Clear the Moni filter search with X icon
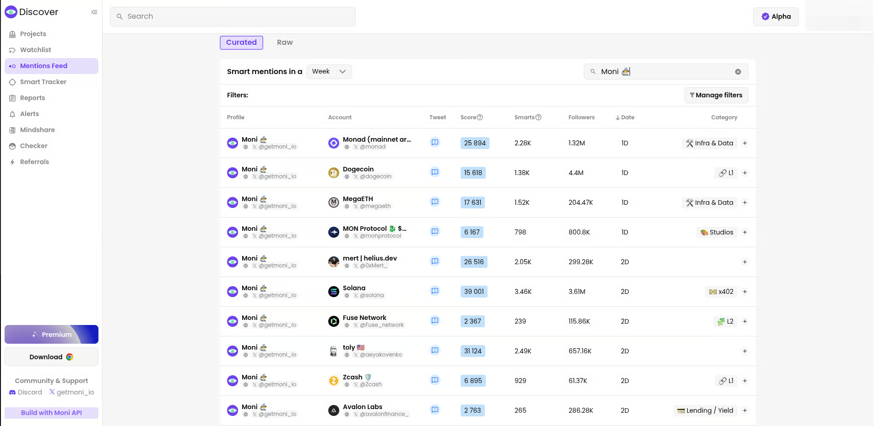 tap(738, 72)
